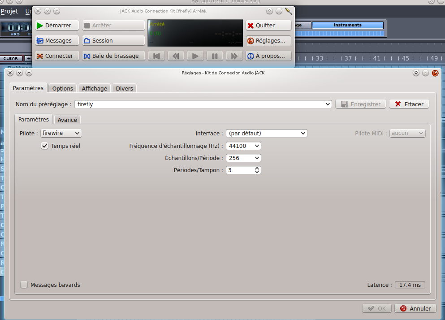Quit JACK with the Quitter button

268,25
